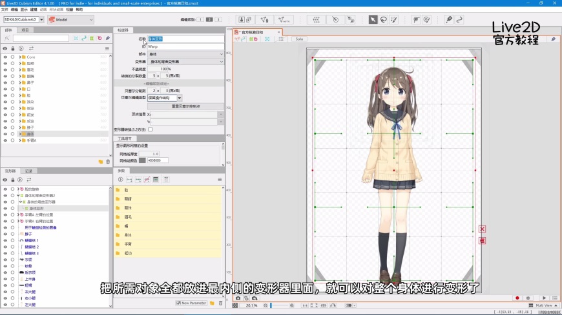Viewport: 562px width, 315px height.
Task: Select the arrow selection tool
Action: pos(373,20)
